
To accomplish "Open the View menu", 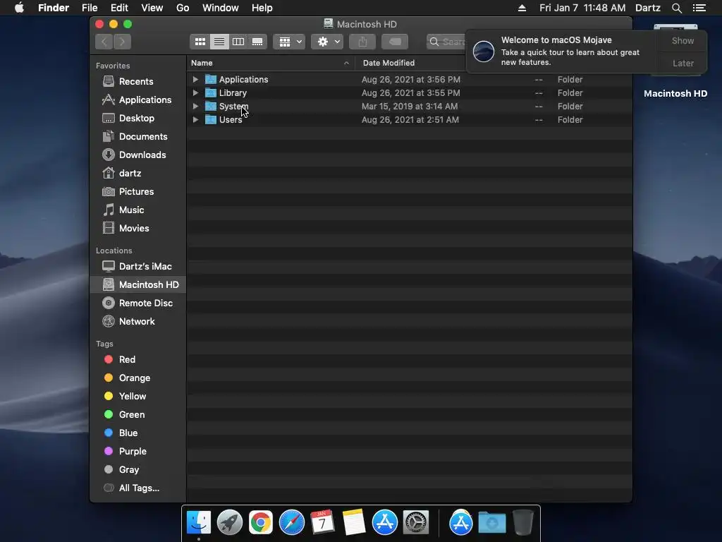I will point(152,8).
